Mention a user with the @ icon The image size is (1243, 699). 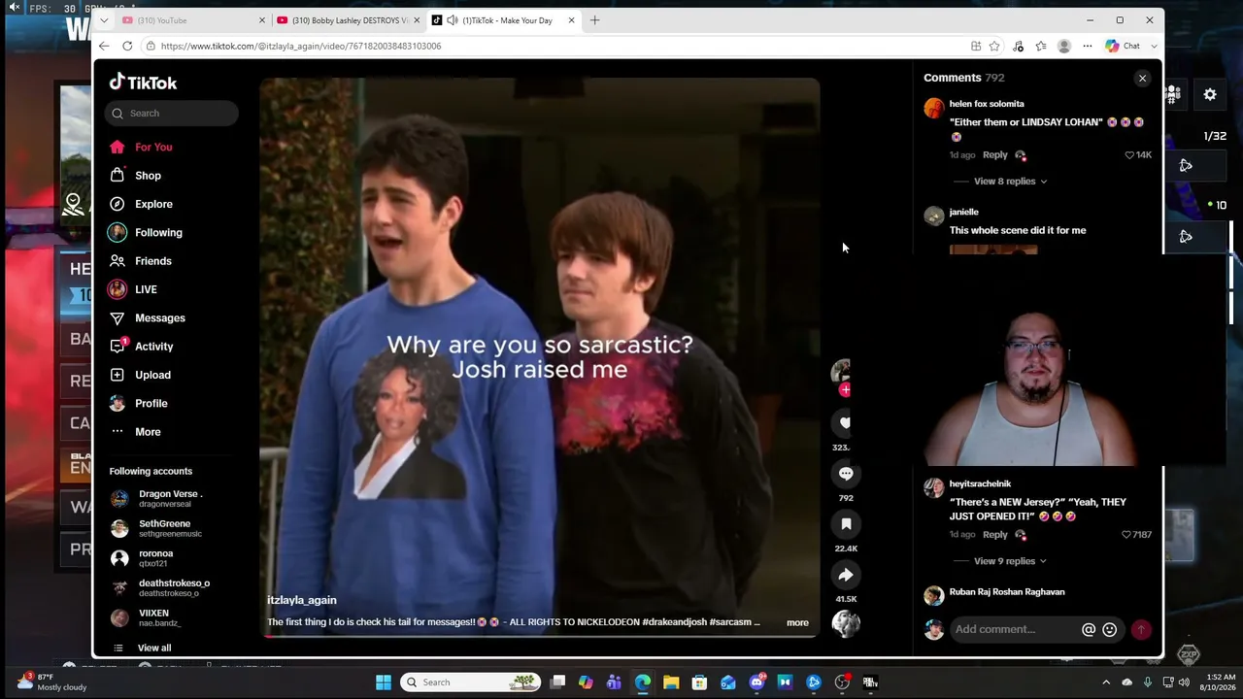(1089, 630)
